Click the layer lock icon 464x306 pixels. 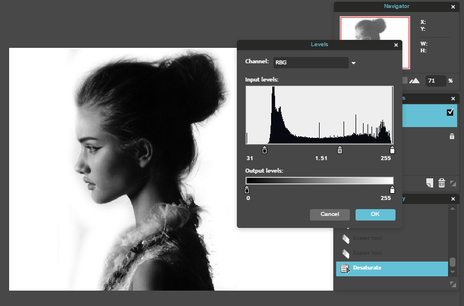(452, 136)
